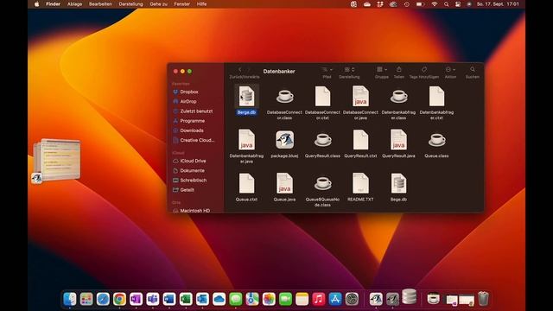This screenshot has height=311, width=553.
Task: Click the Wi-Fi icon in menu bar
Action: coord(435,4)
